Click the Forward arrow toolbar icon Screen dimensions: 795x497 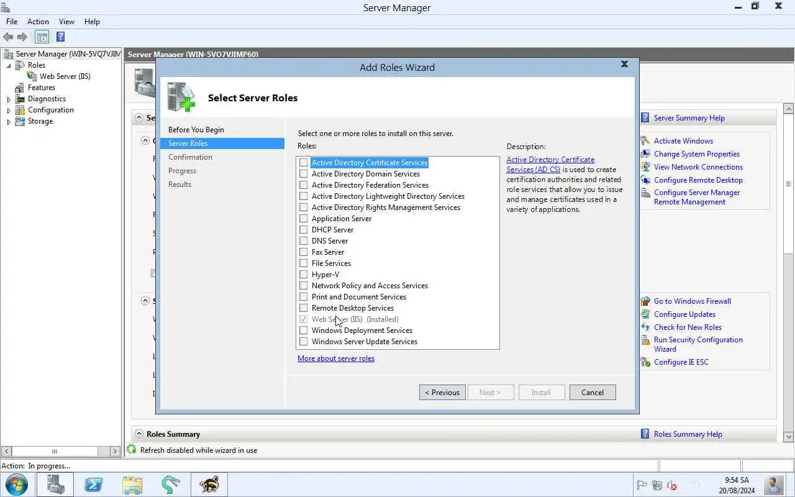coord(22,37)
